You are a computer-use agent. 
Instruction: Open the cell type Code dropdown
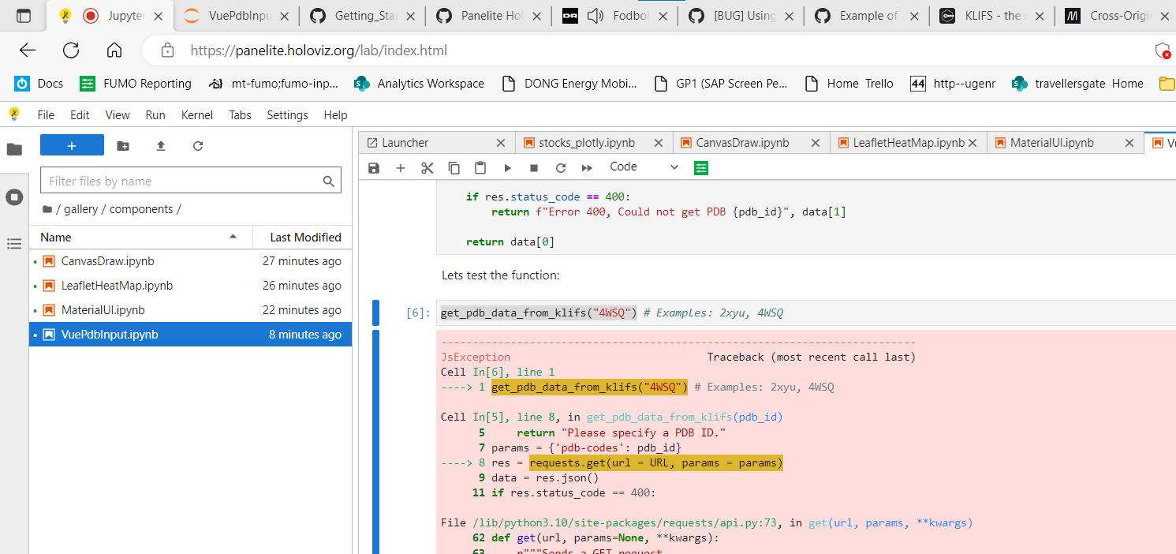click(644, 167)
